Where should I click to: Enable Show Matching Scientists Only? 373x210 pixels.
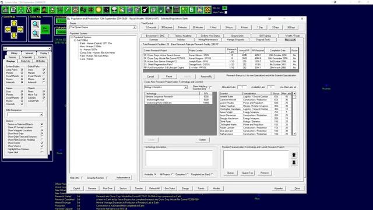[210, 87]
